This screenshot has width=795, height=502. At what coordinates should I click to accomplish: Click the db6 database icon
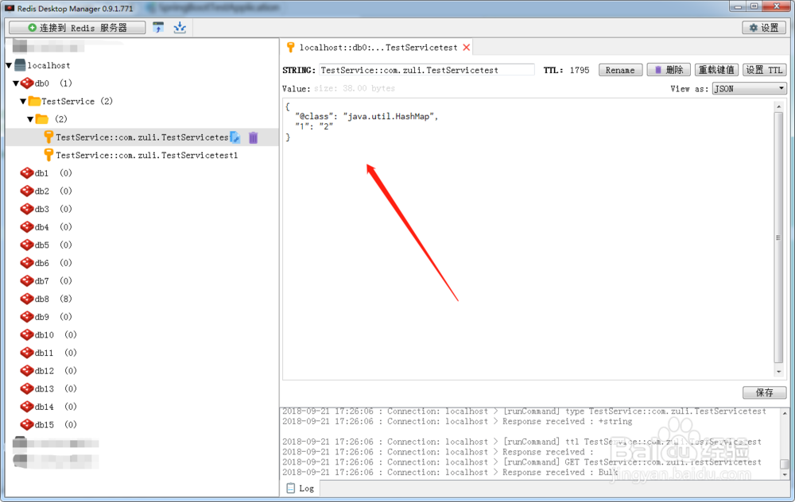(27, 263)
